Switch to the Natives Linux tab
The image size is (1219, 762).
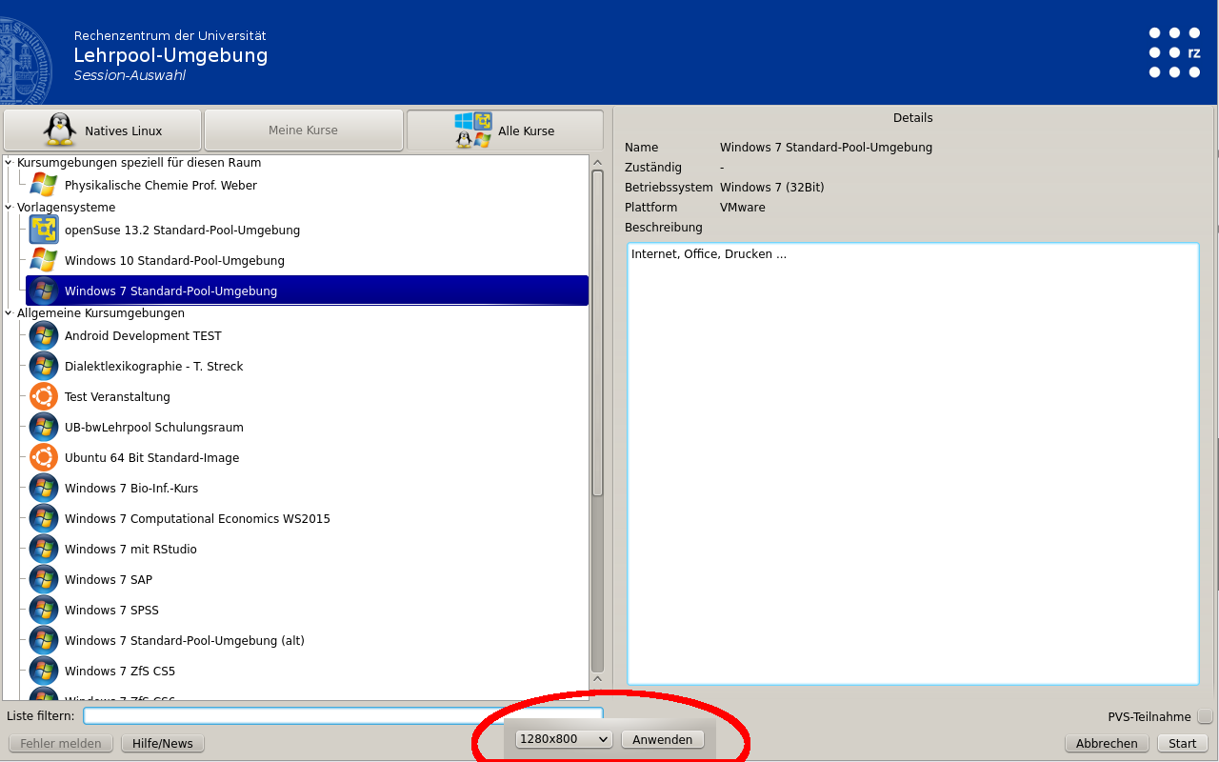click(103, 130)
